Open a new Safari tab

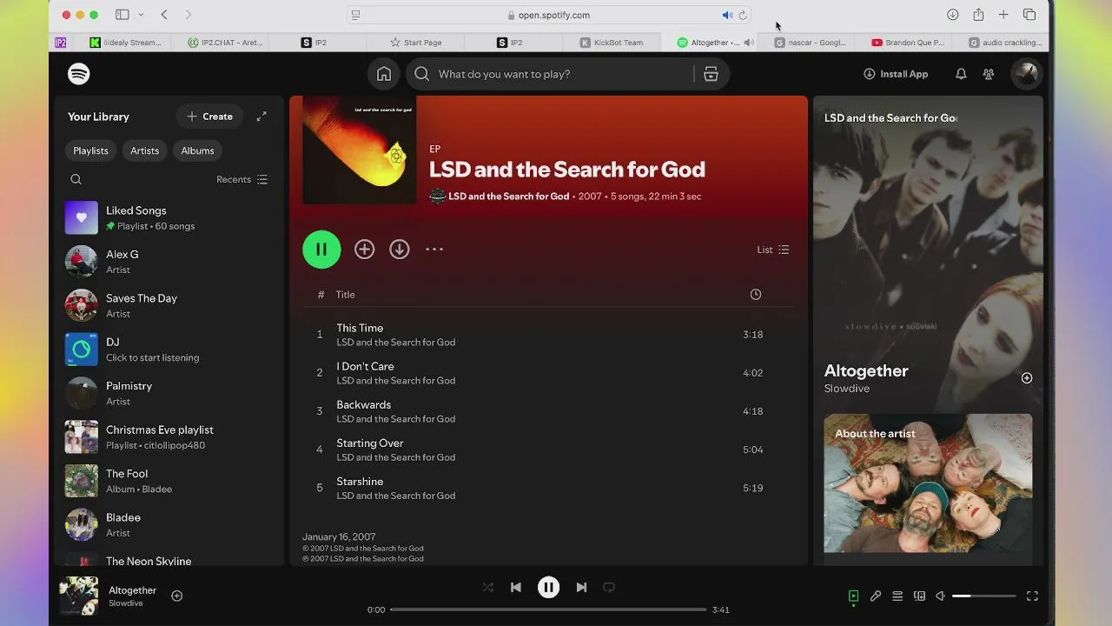click(1003, 15)
